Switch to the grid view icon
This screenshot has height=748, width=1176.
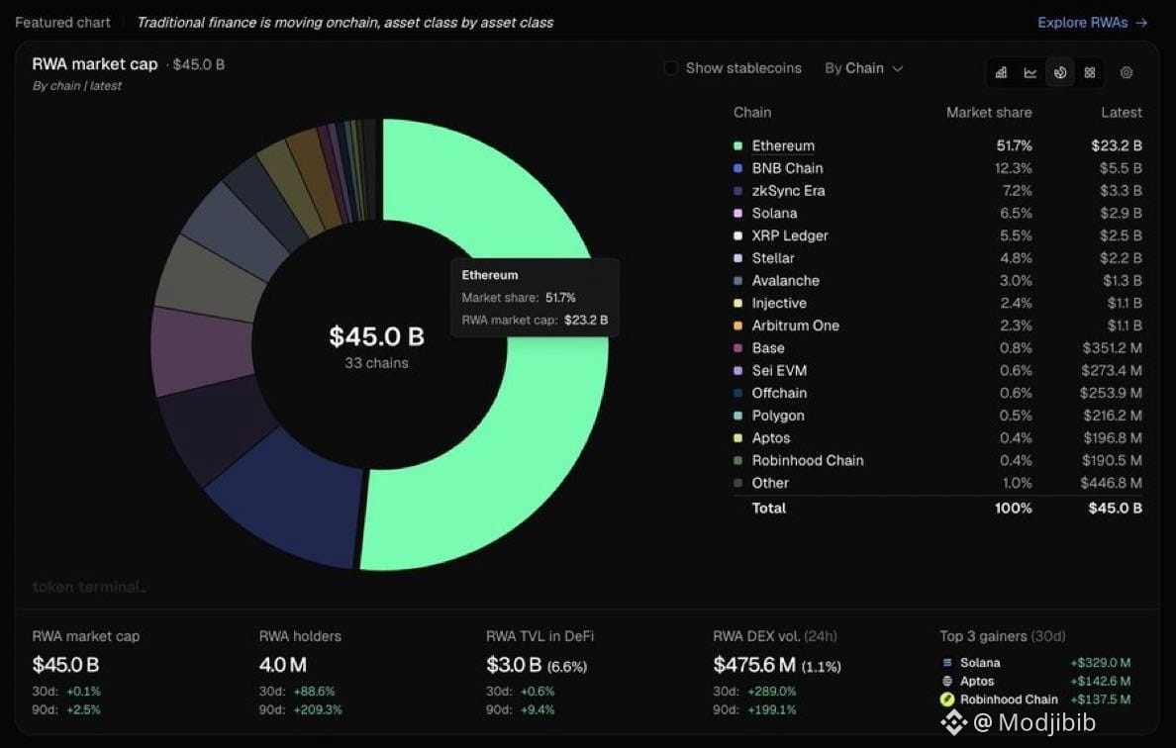click(x=1090, y=72)
